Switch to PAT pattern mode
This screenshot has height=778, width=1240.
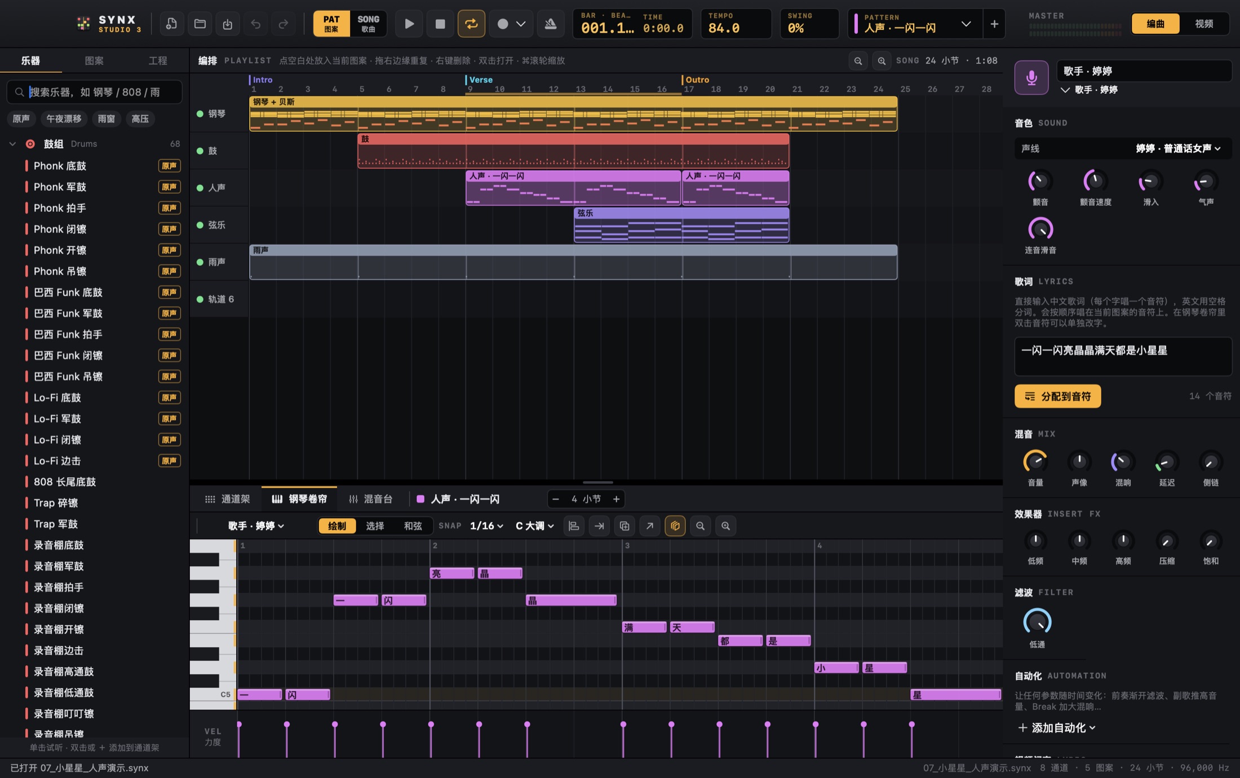[x=331, y=24]
